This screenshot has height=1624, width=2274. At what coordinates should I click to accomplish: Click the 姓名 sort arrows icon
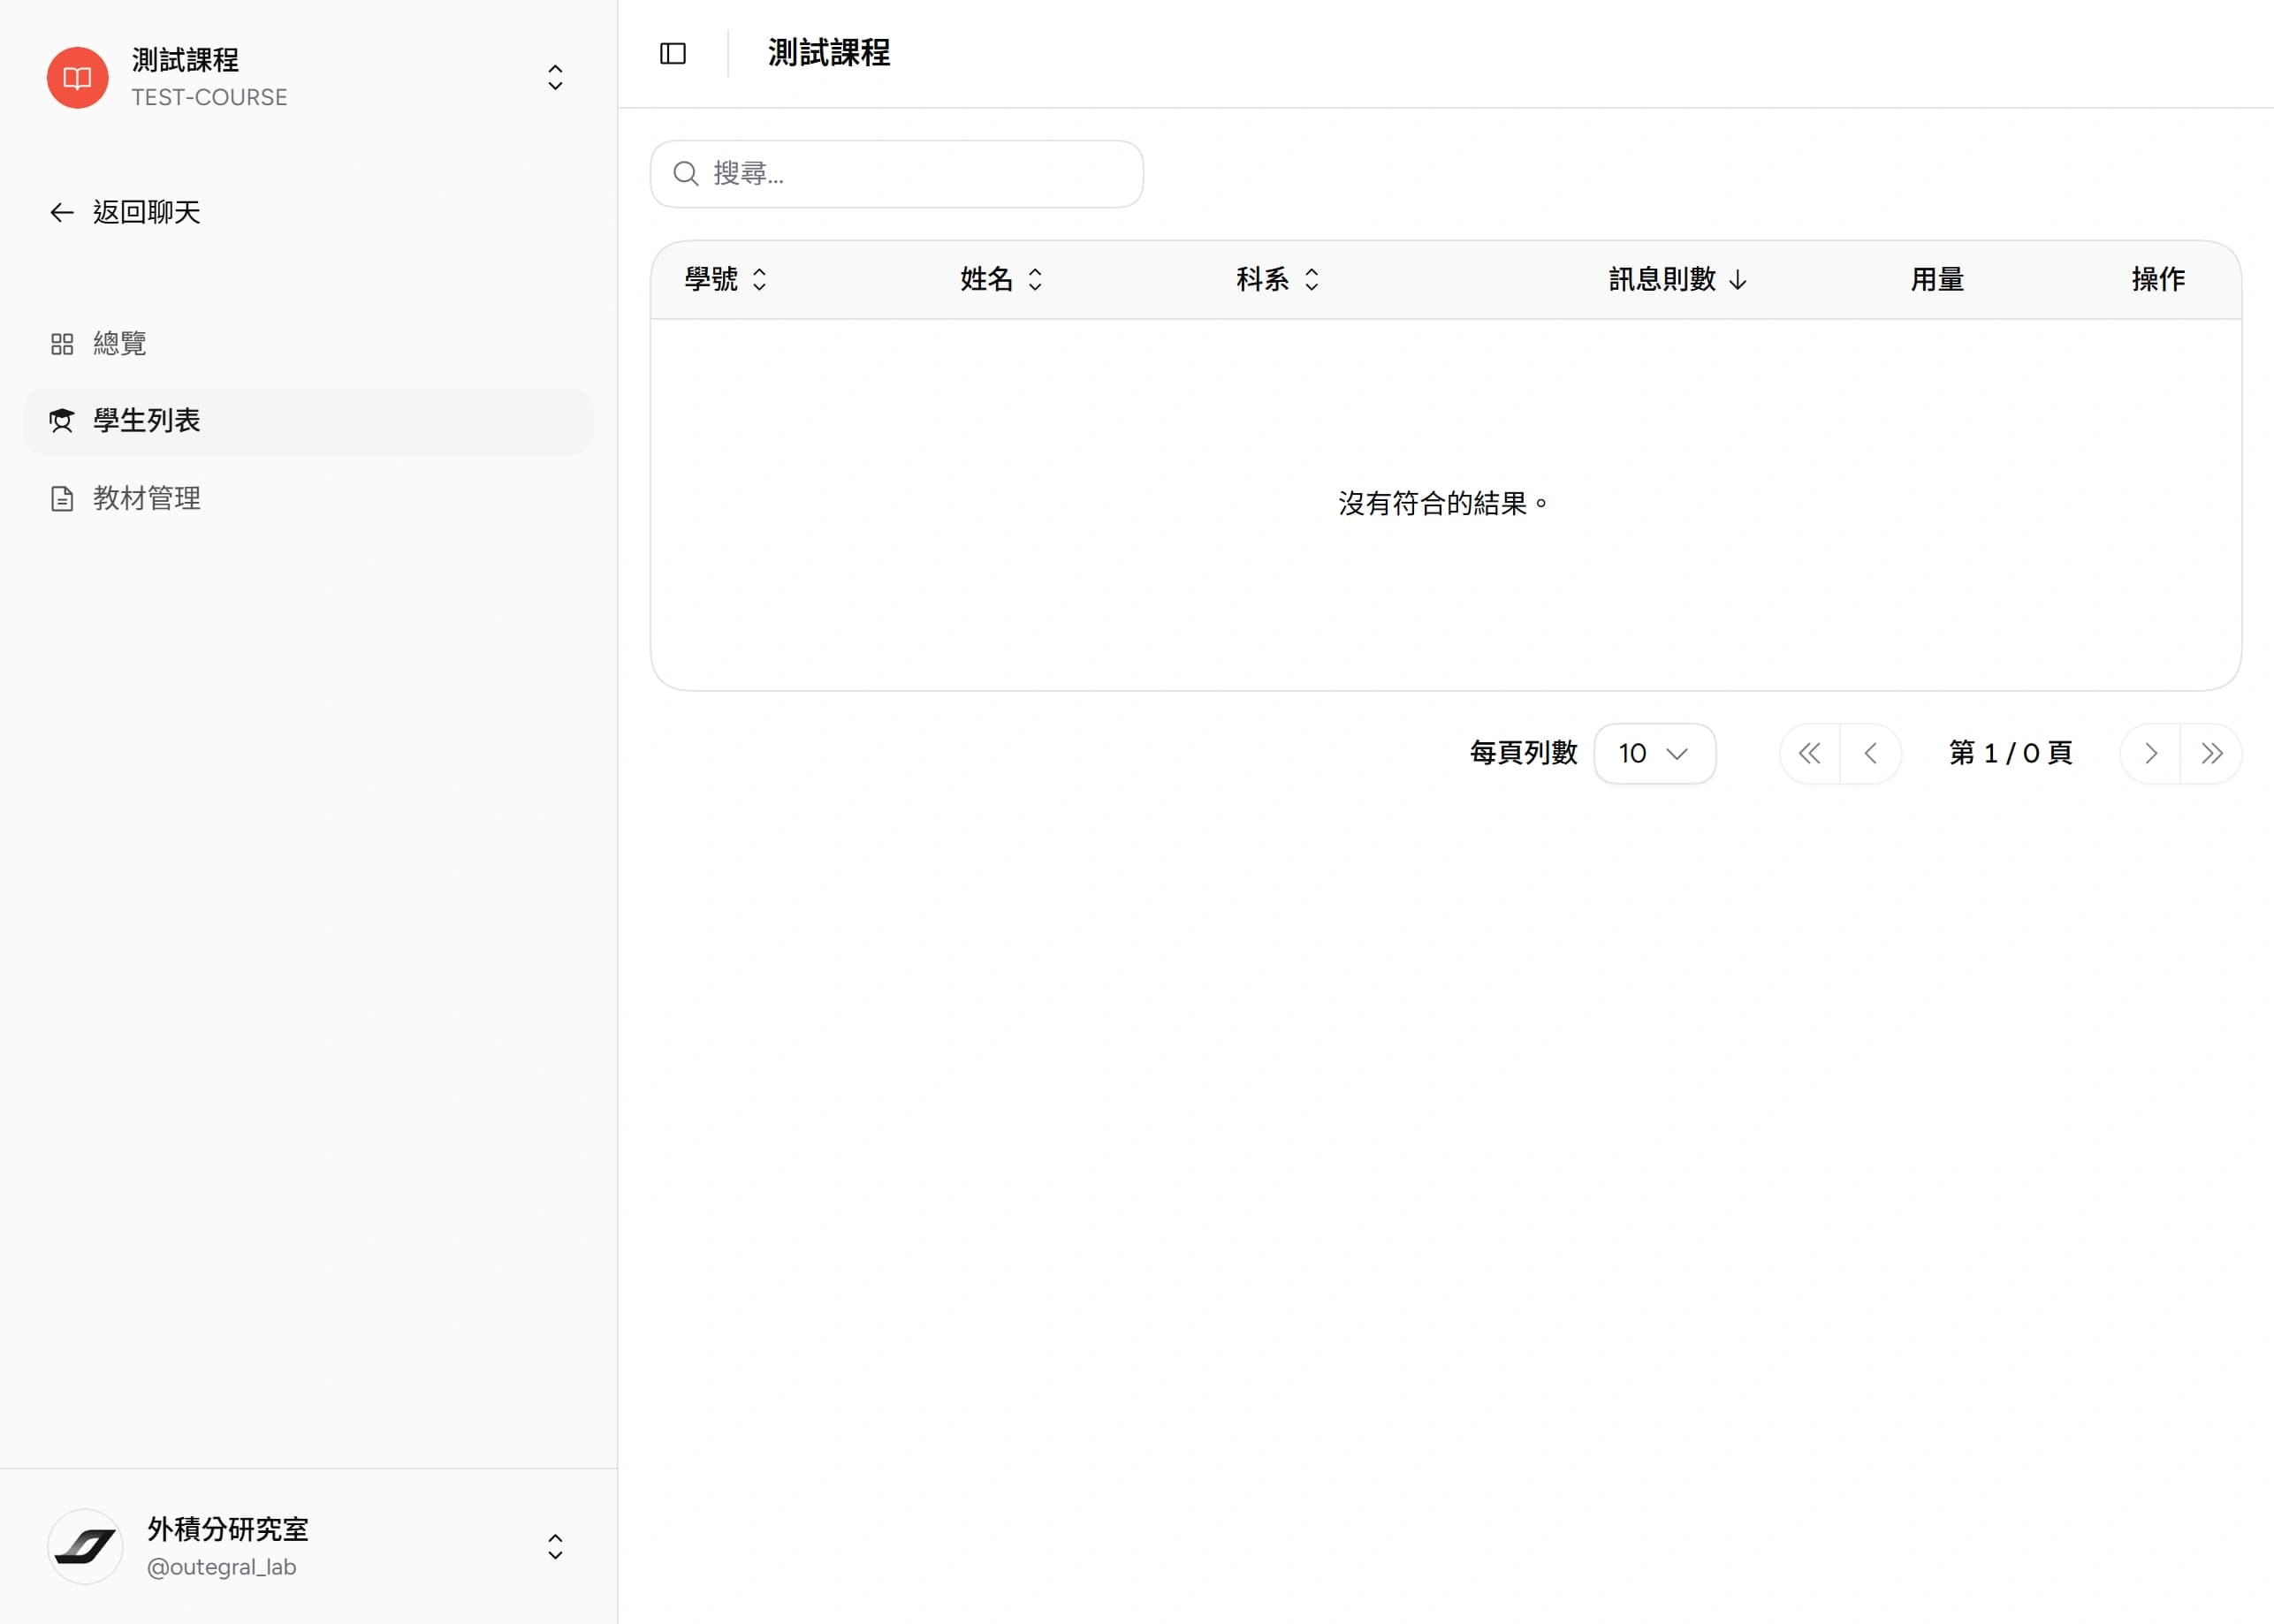pyautogui.click(x=1035, y=279)
